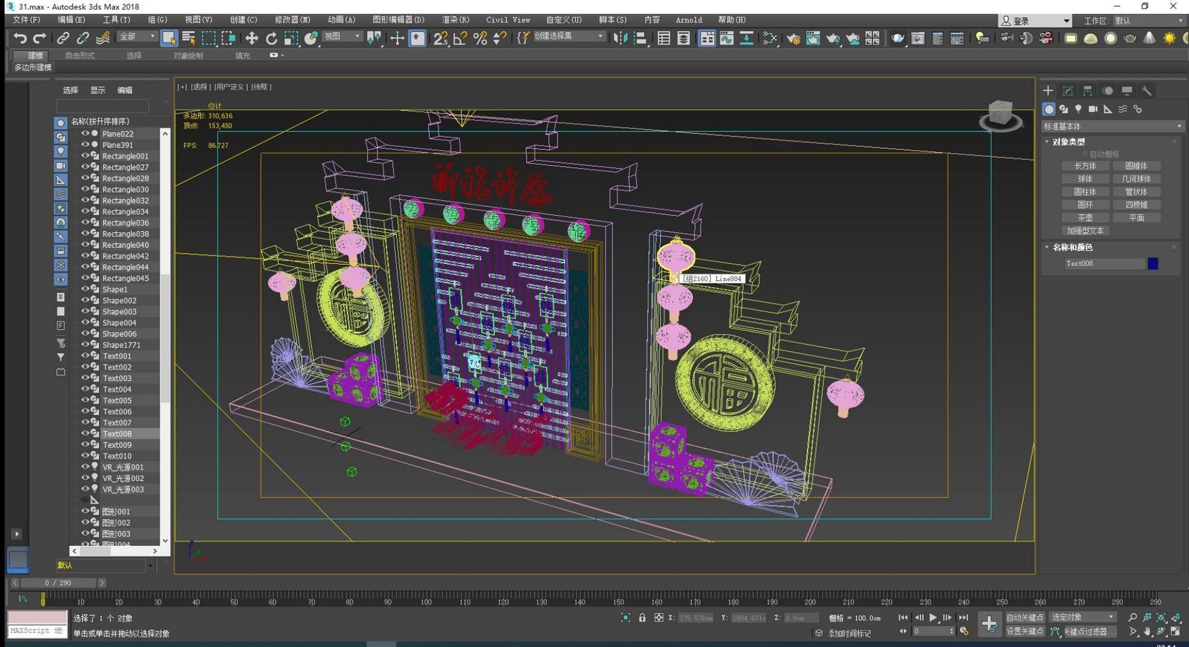This screenshot has width=1189, height=647.
Task: Open the 标准基本体 primitive type dropdown
Action: [1112, 126]
